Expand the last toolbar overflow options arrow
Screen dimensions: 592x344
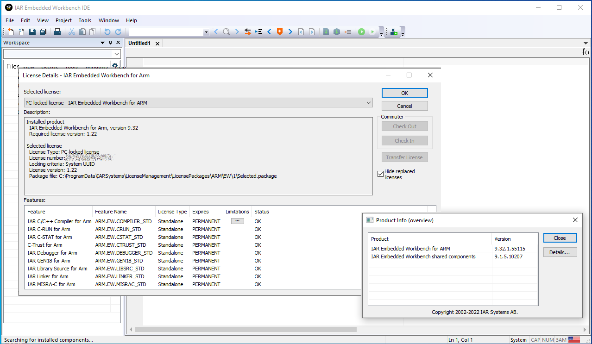click(x=403, y=34)
